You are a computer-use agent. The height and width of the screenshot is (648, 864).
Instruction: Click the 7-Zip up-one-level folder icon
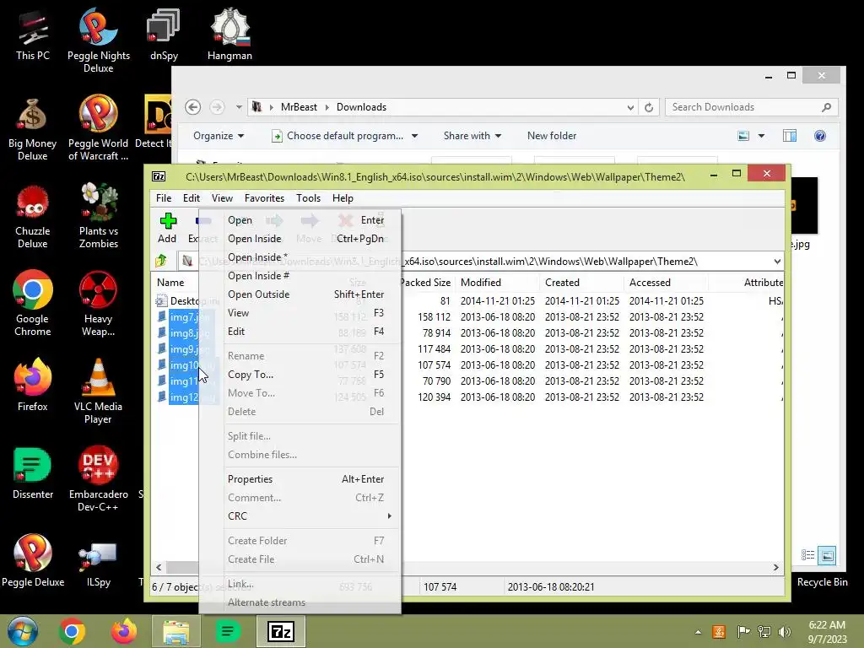[x=161, y=261]
